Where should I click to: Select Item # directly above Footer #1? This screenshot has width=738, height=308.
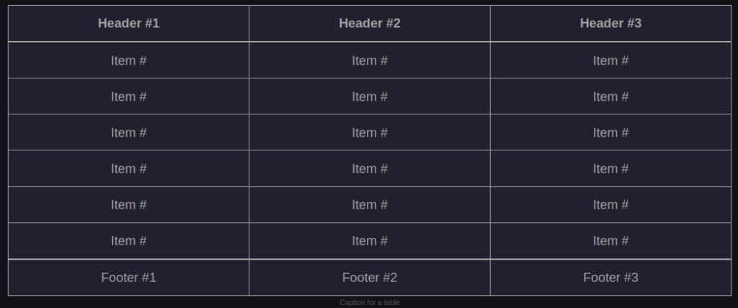point(128,240)
